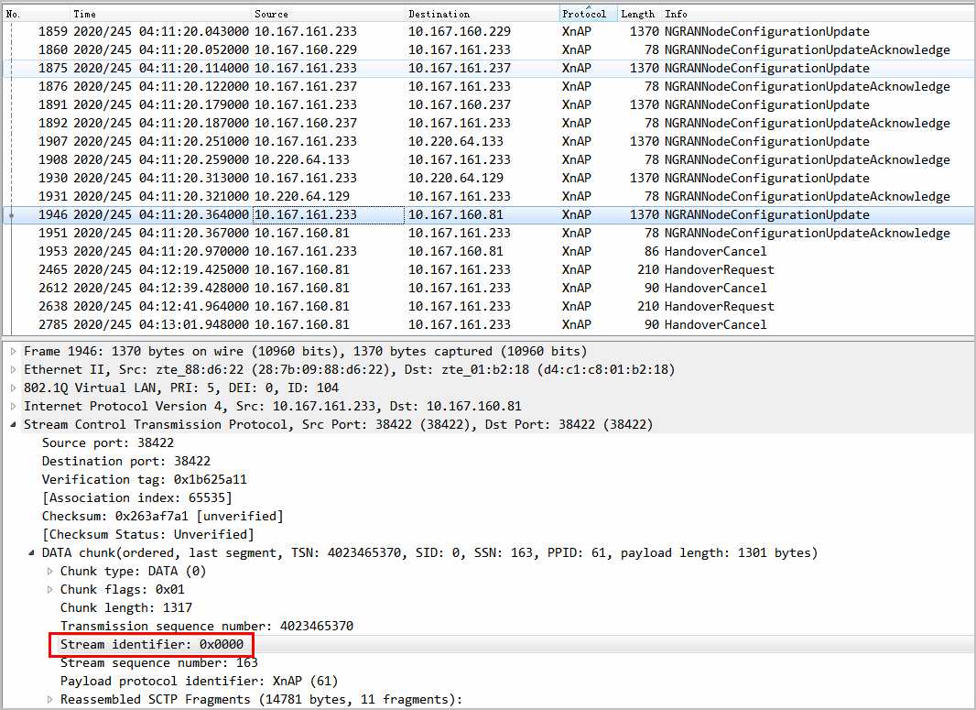Click the Length column header
Screen dimensions: 976x710
tap(637, 14)
